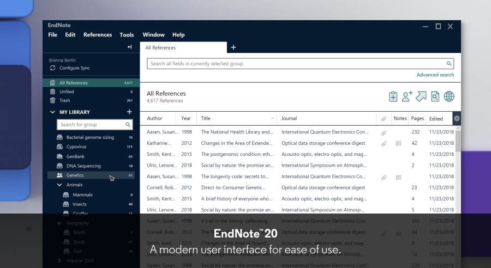Viewport: 491px width, 268px height.
Task: Click the Cypovirus group label
Action: click(x=76, y=147)
